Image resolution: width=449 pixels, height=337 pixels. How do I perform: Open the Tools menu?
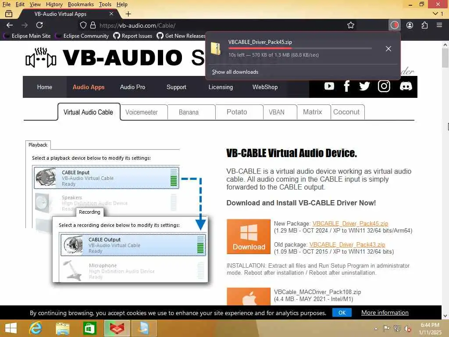coord(105,4)
